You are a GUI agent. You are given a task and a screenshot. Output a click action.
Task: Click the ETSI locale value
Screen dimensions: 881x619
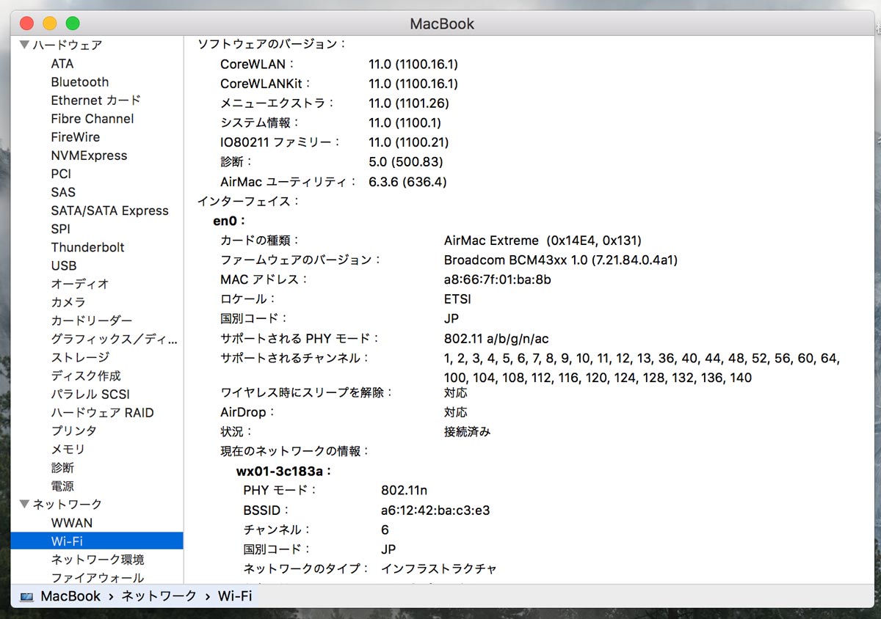(x=457, y=299)
